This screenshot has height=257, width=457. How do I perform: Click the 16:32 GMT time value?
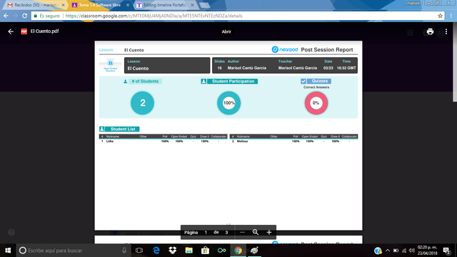[x=346, y=68]
